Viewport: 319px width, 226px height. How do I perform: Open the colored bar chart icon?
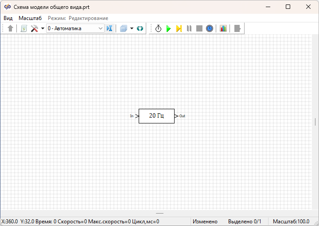tap(223, 28)
